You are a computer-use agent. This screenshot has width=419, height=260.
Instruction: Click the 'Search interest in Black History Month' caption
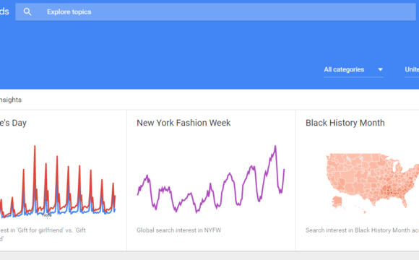pyautogui.click(x=362, y=230)
